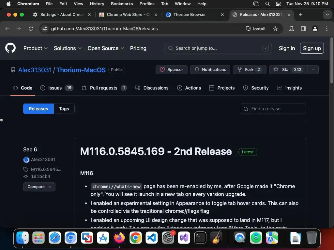
Task: Open Maps from the dock
Action: [272, 237]
